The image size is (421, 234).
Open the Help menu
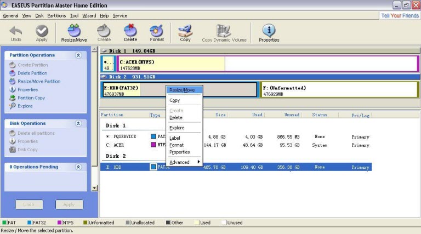coord(104,16)
